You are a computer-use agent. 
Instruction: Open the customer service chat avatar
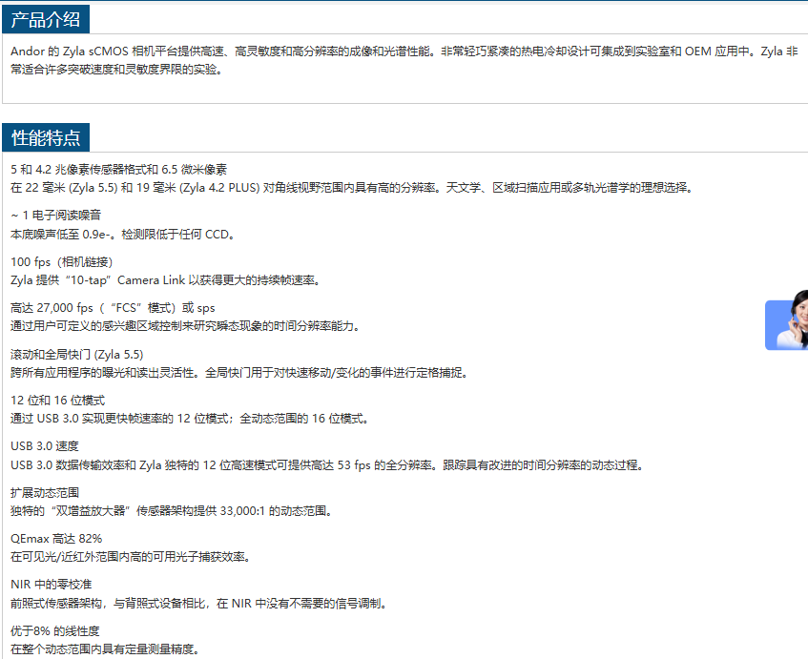(787, 324)
